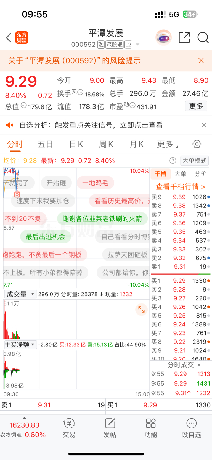Open the 功能 functions icon
This screenshot has width=212, height=460.
pos(151,428)
